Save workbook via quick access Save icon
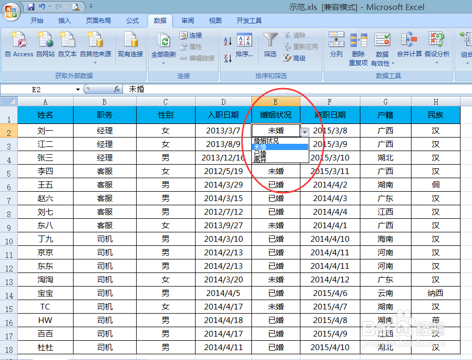The height and width of the screenshot is (360, 472). [x=31, y=6]
